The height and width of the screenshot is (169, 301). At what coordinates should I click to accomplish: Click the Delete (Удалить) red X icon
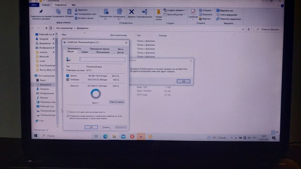(x=132, y=12)
